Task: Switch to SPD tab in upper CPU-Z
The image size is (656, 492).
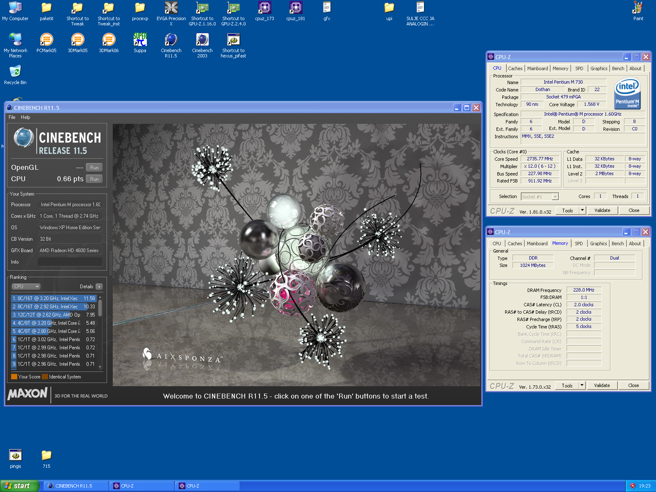Action: 579,68
